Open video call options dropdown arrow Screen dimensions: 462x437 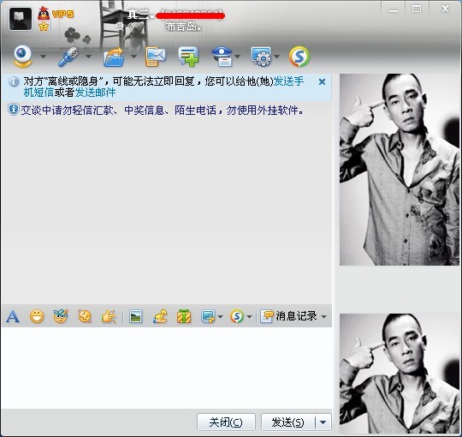[43, 57]
